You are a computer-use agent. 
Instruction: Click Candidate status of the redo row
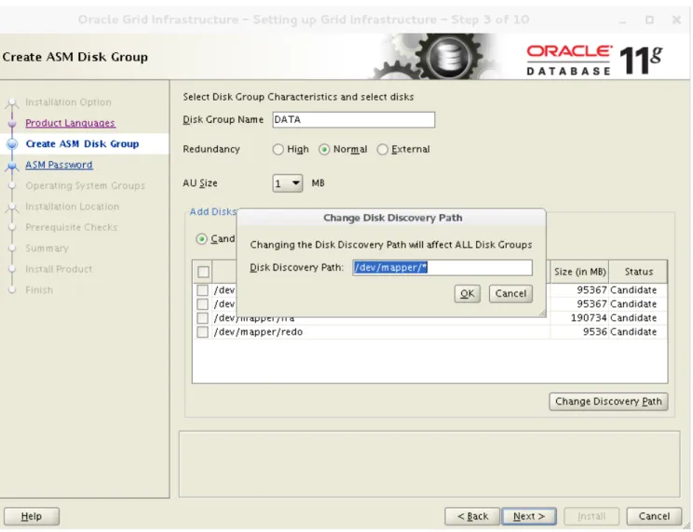[x=633, y=332]
